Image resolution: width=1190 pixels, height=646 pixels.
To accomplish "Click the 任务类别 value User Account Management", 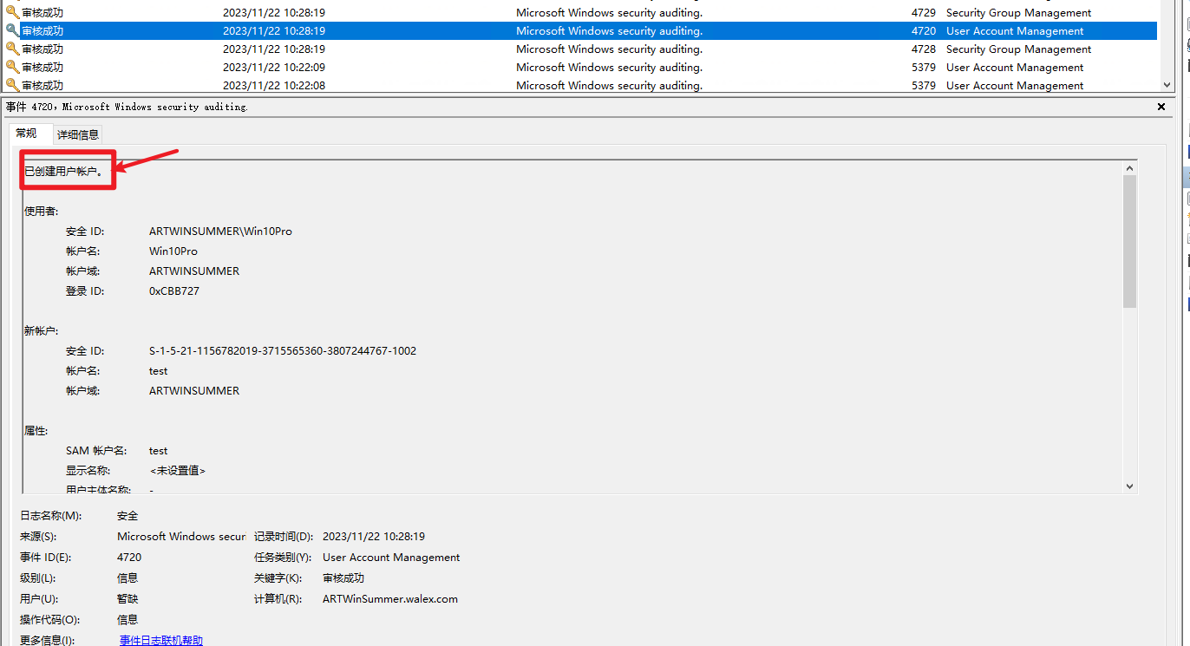I will 391,558.
